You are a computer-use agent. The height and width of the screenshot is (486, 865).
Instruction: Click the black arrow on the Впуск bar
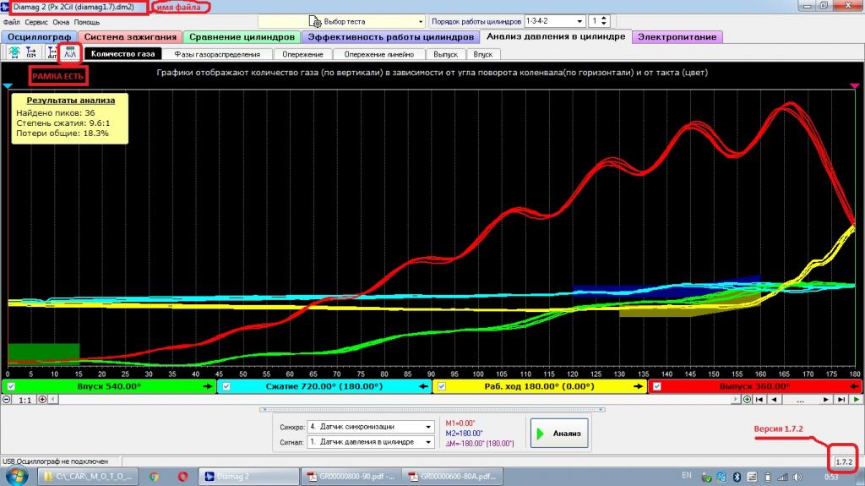[x=208, y=386]
